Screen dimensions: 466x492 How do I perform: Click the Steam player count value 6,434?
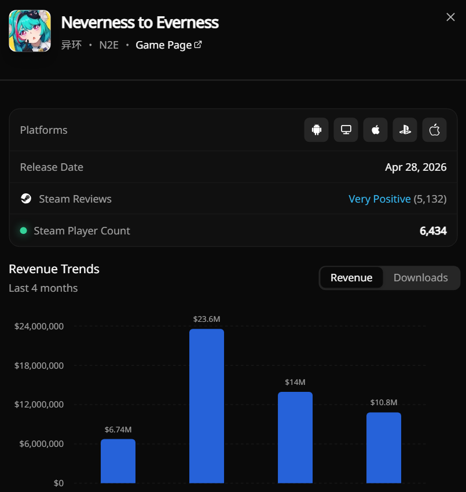[433, 231]
